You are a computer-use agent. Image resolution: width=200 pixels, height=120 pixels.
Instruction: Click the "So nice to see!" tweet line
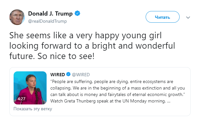(66, 56)
